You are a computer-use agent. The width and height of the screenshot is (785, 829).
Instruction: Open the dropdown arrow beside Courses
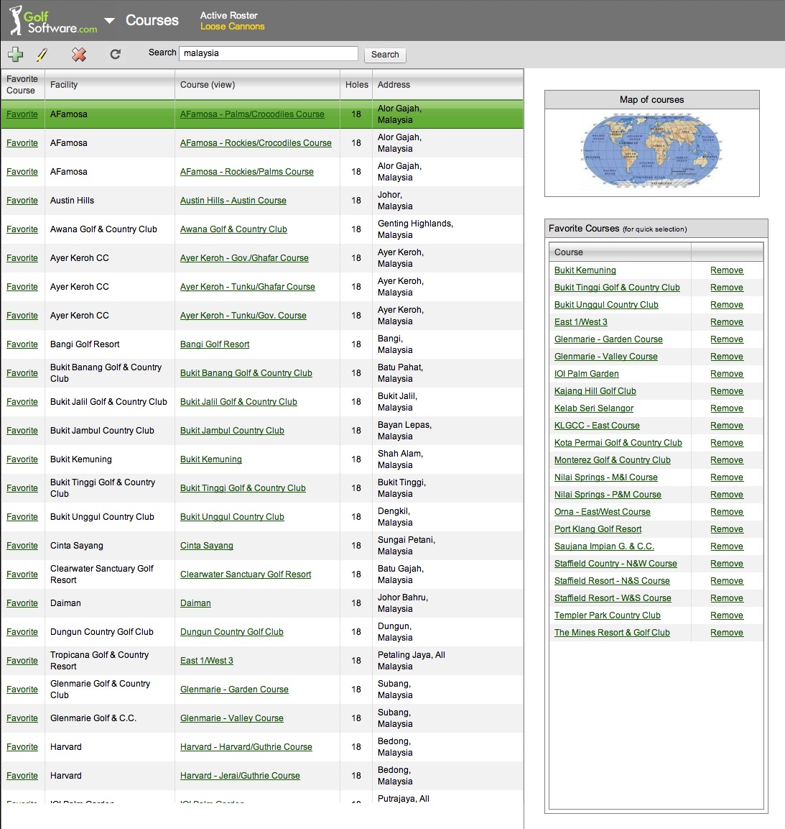[109, 21]
